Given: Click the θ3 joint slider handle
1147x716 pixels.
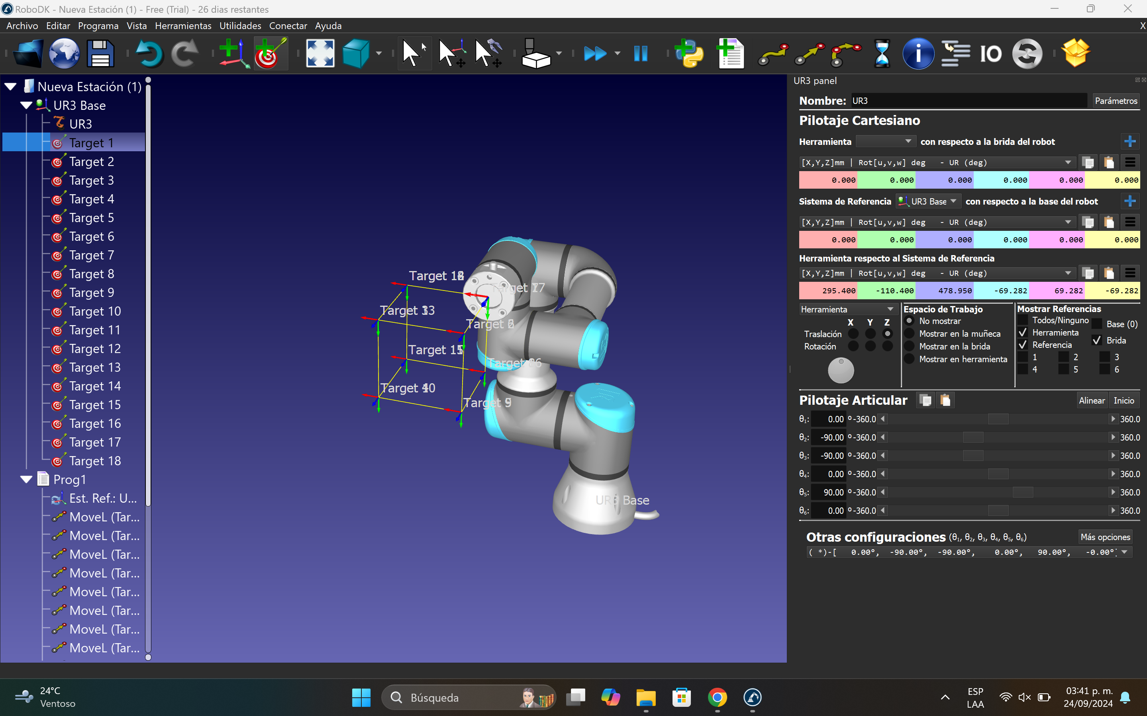Looking at the screenshot, I should 973,456.
